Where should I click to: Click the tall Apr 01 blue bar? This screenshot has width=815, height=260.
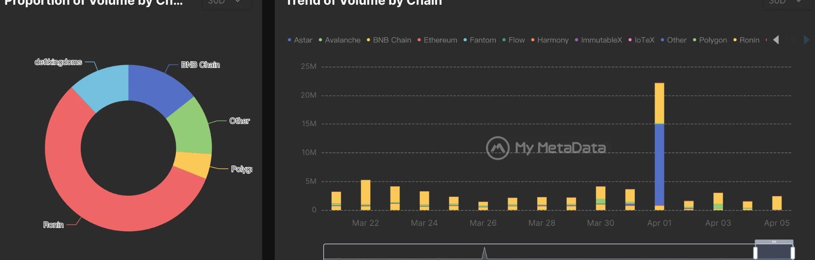click(x=659, y=165)
